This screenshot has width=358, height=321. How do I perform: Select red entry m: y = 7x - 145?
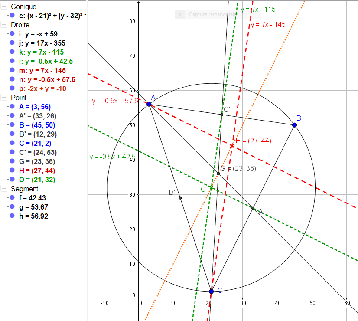coord(42,71)
